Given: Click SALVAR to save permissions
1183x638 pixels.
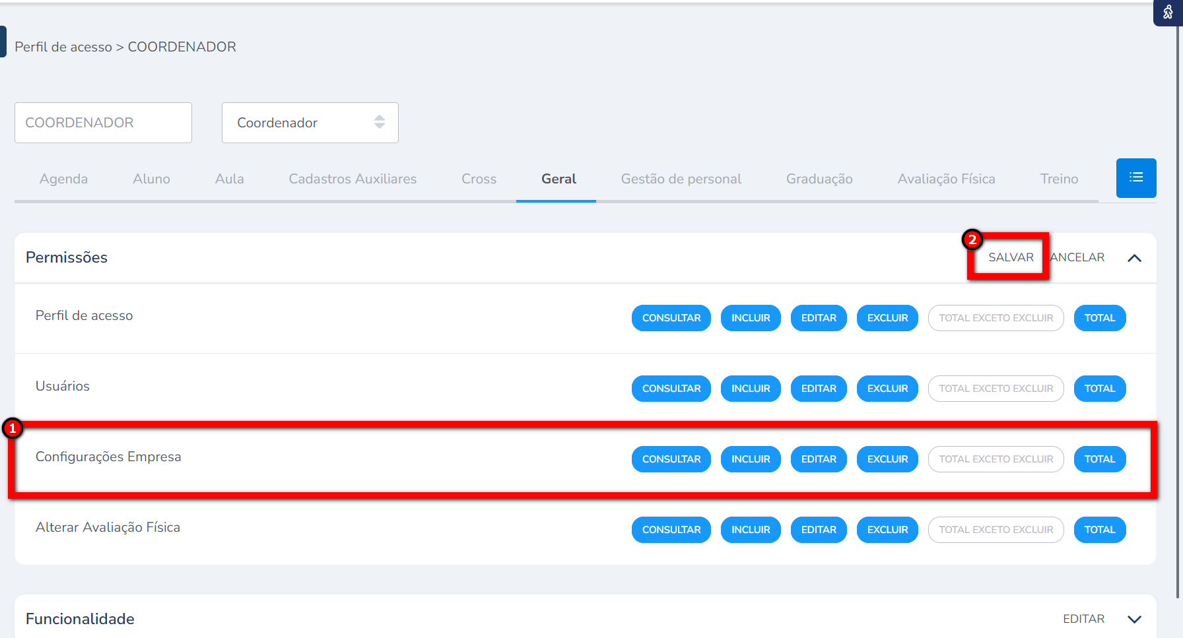Looking at the screenshot, I should point(1010,257).
